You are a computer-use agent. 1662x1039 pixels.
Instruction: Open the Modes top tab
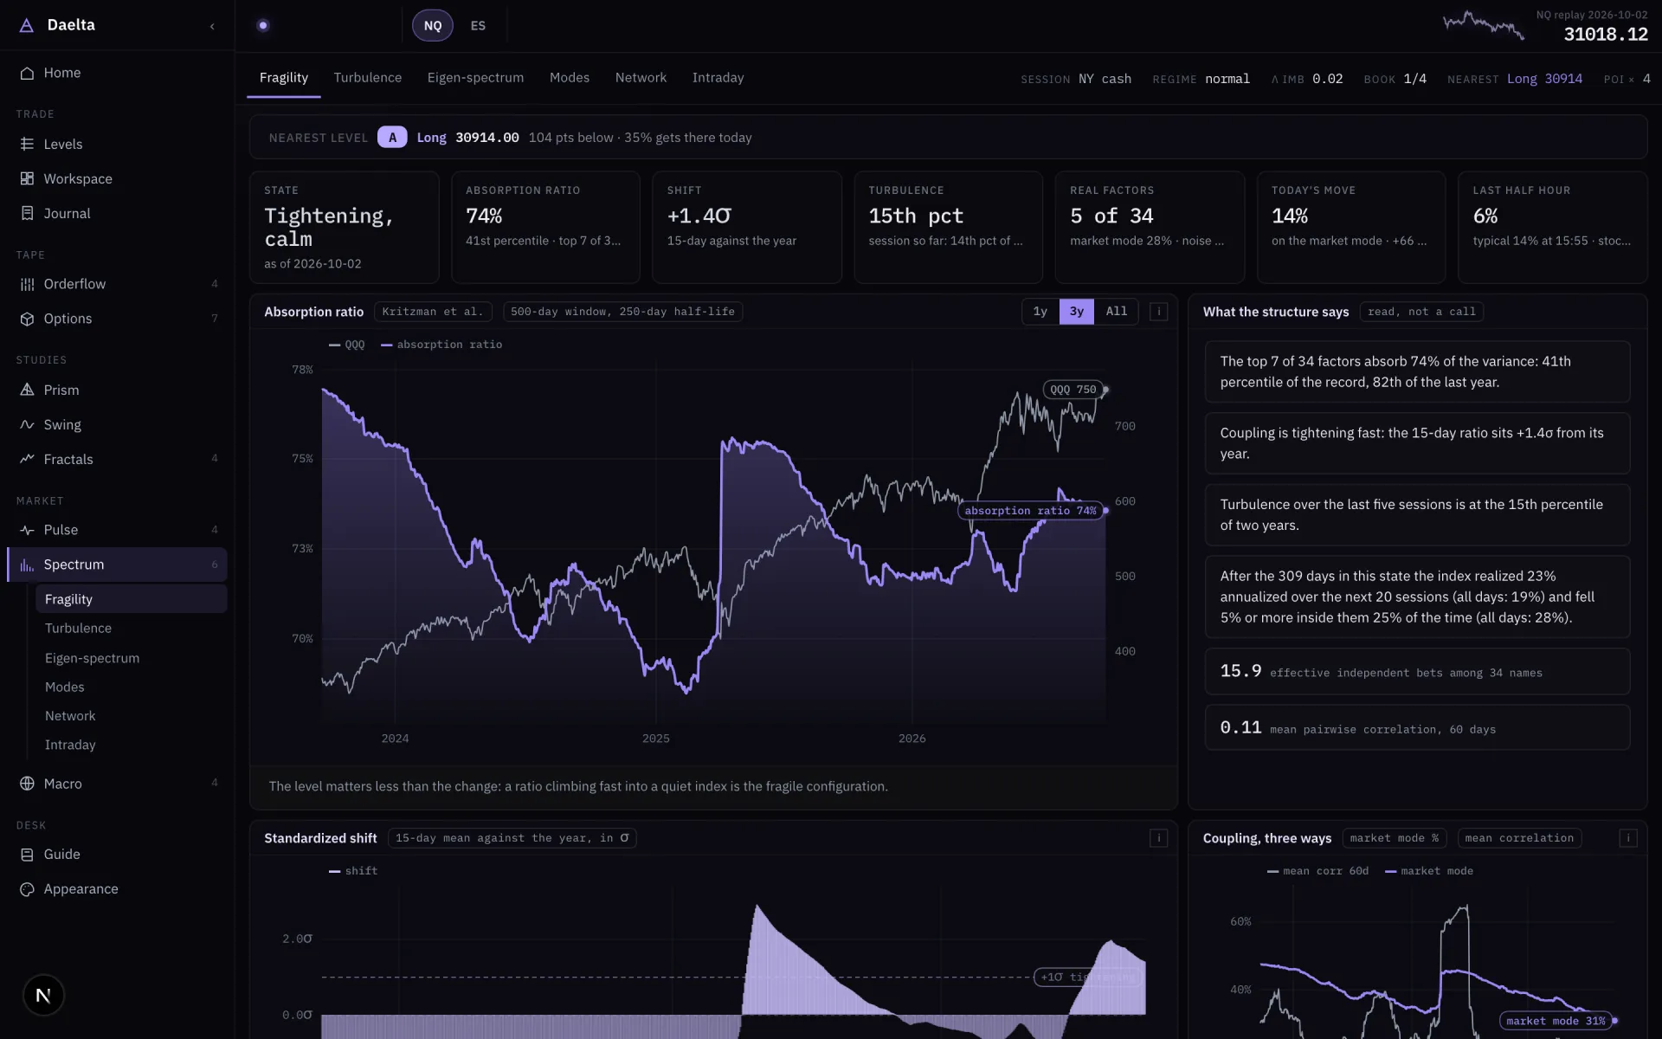570,78
